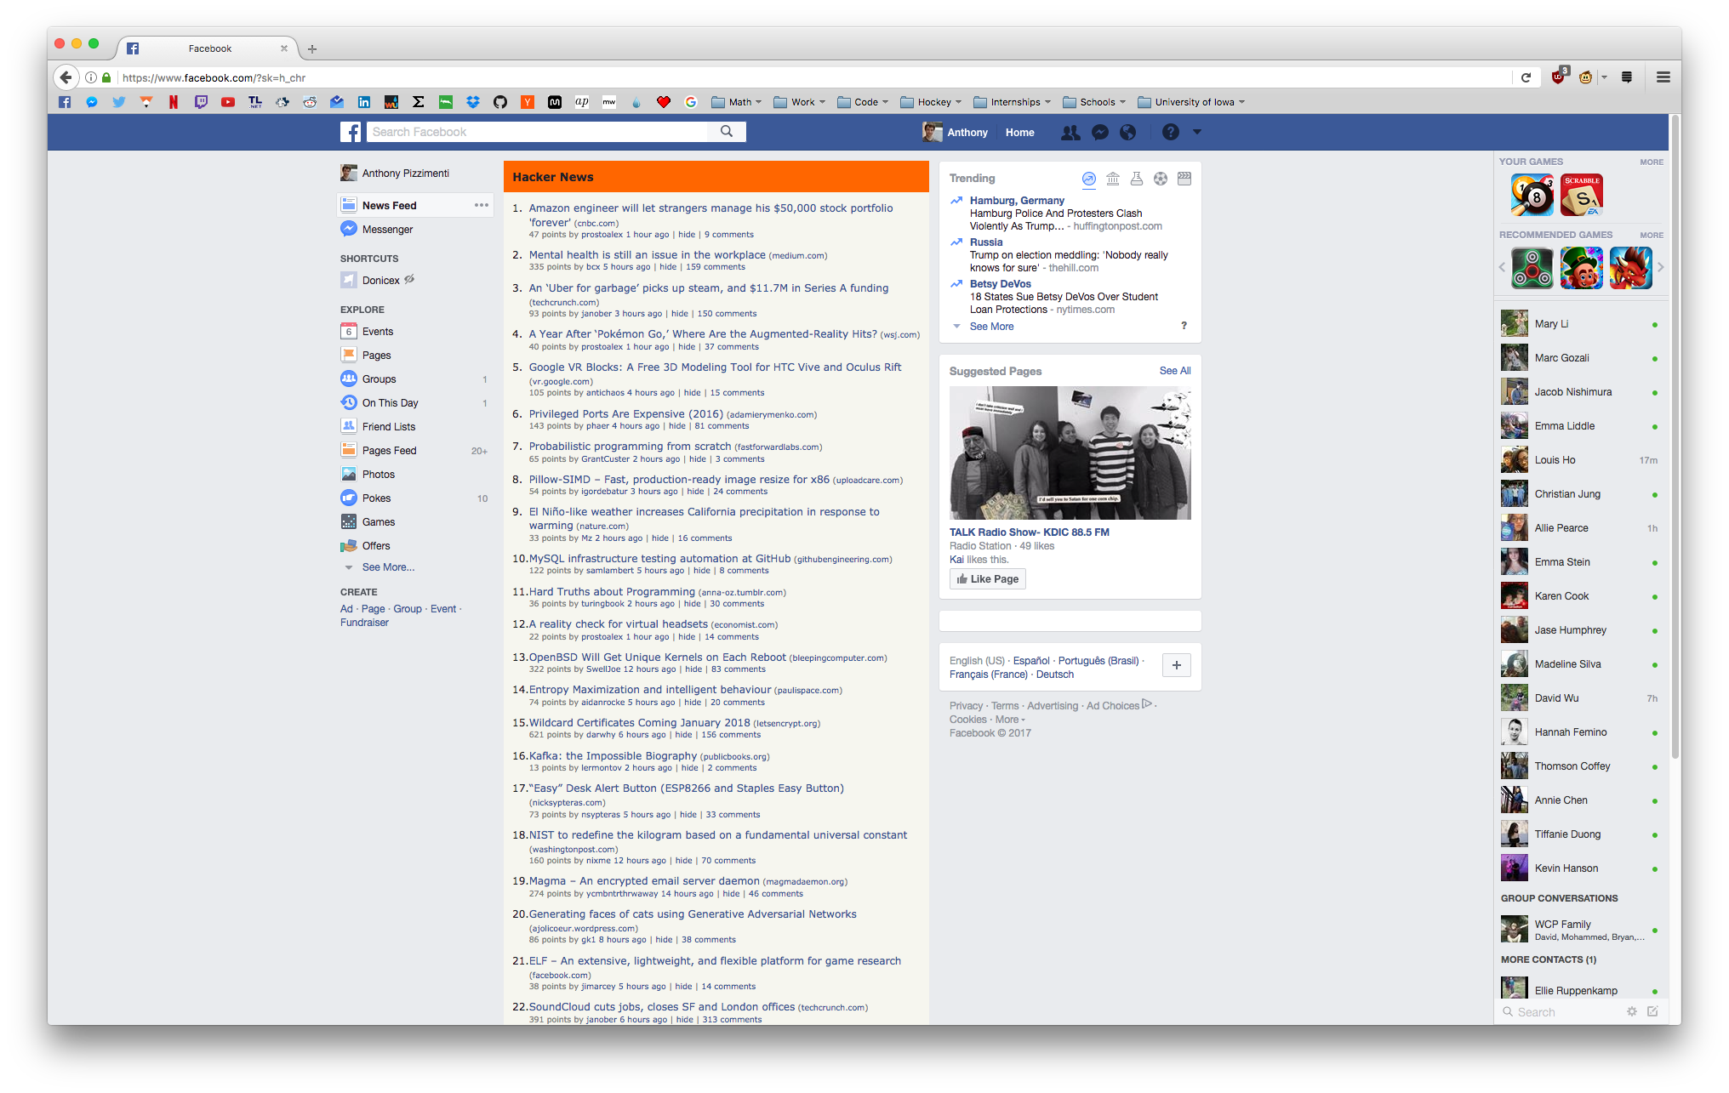Screen dimensions: 1729x1093
Task: Expand See More trending topics
Action: click(991, 327)
